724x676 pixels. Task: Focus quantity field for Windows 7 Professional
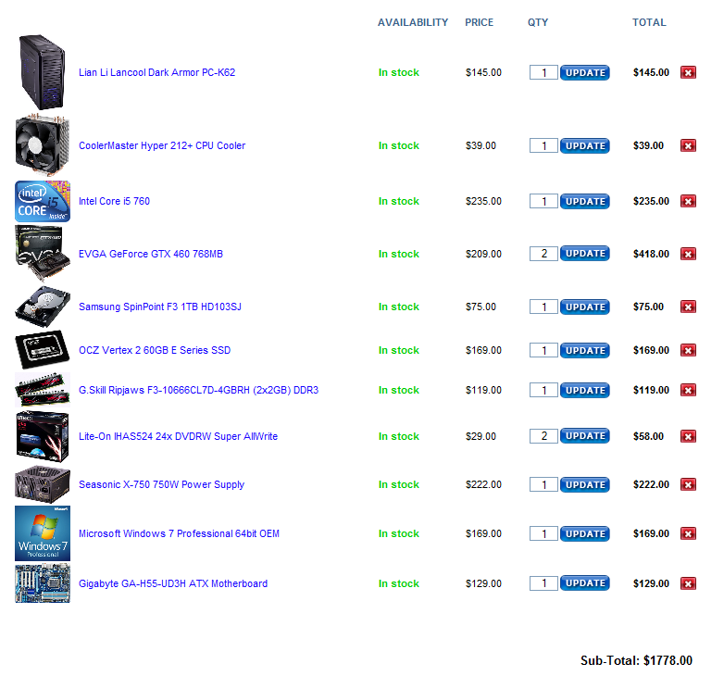click(x=543, y=533)
